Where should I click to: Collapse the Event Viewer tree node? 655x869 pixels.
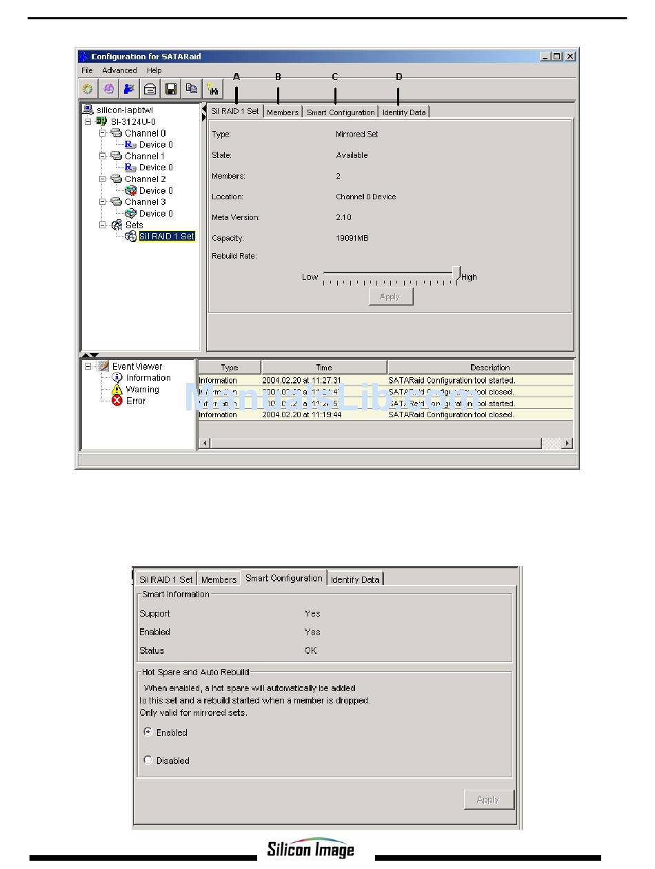(x=88, y=366)
